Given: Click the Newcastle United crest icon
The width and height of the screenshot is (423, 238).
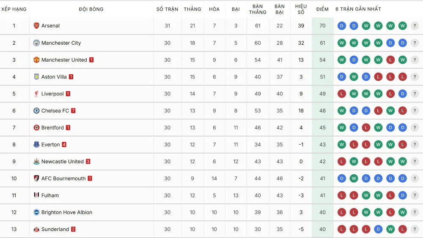Looking at the screenshot, I should click(x=36, y=162).
